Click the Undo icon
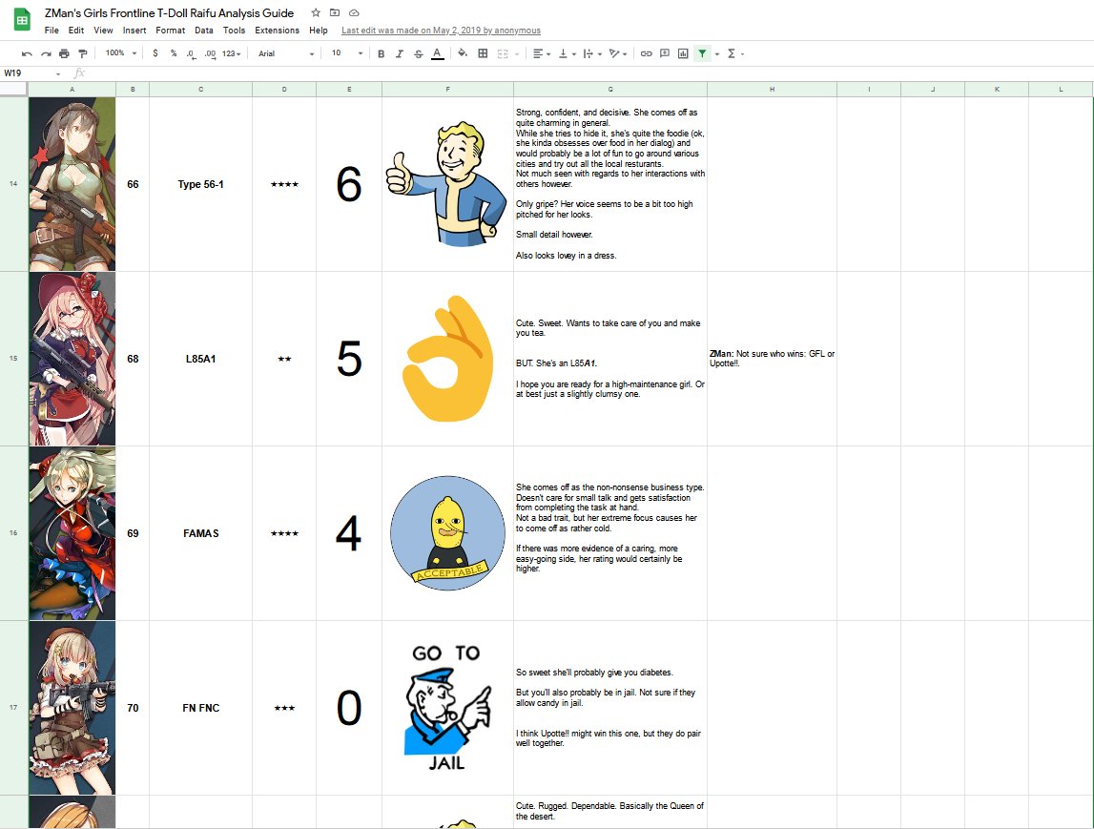The image size is (1094, 829). (28, 53)
